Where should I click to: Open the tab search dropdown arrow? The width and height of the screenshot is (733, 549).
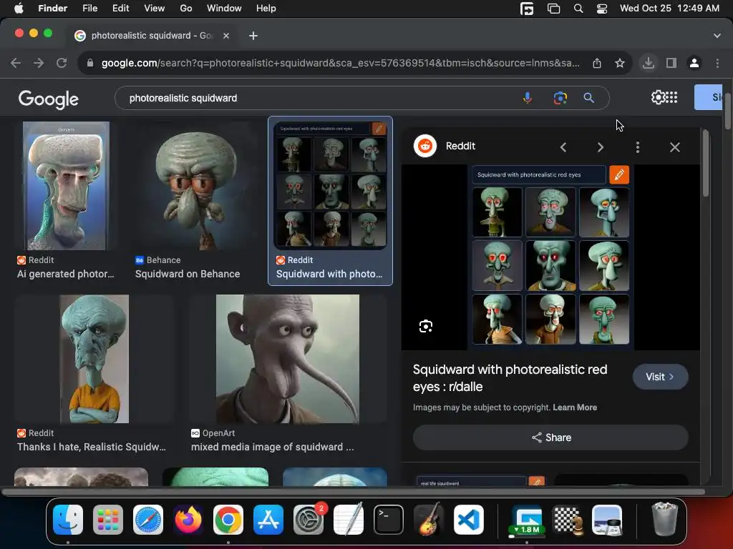(717, 36)
